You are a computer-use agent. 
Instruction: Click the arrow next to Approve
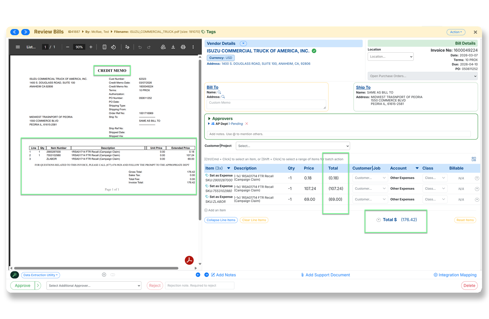pyautogui.click(x=38, y=286)
